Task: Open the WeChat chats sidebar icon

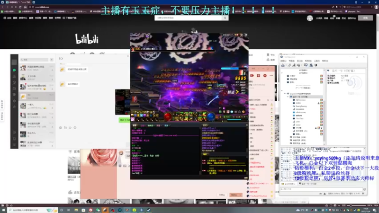Action: click(14, 70)
